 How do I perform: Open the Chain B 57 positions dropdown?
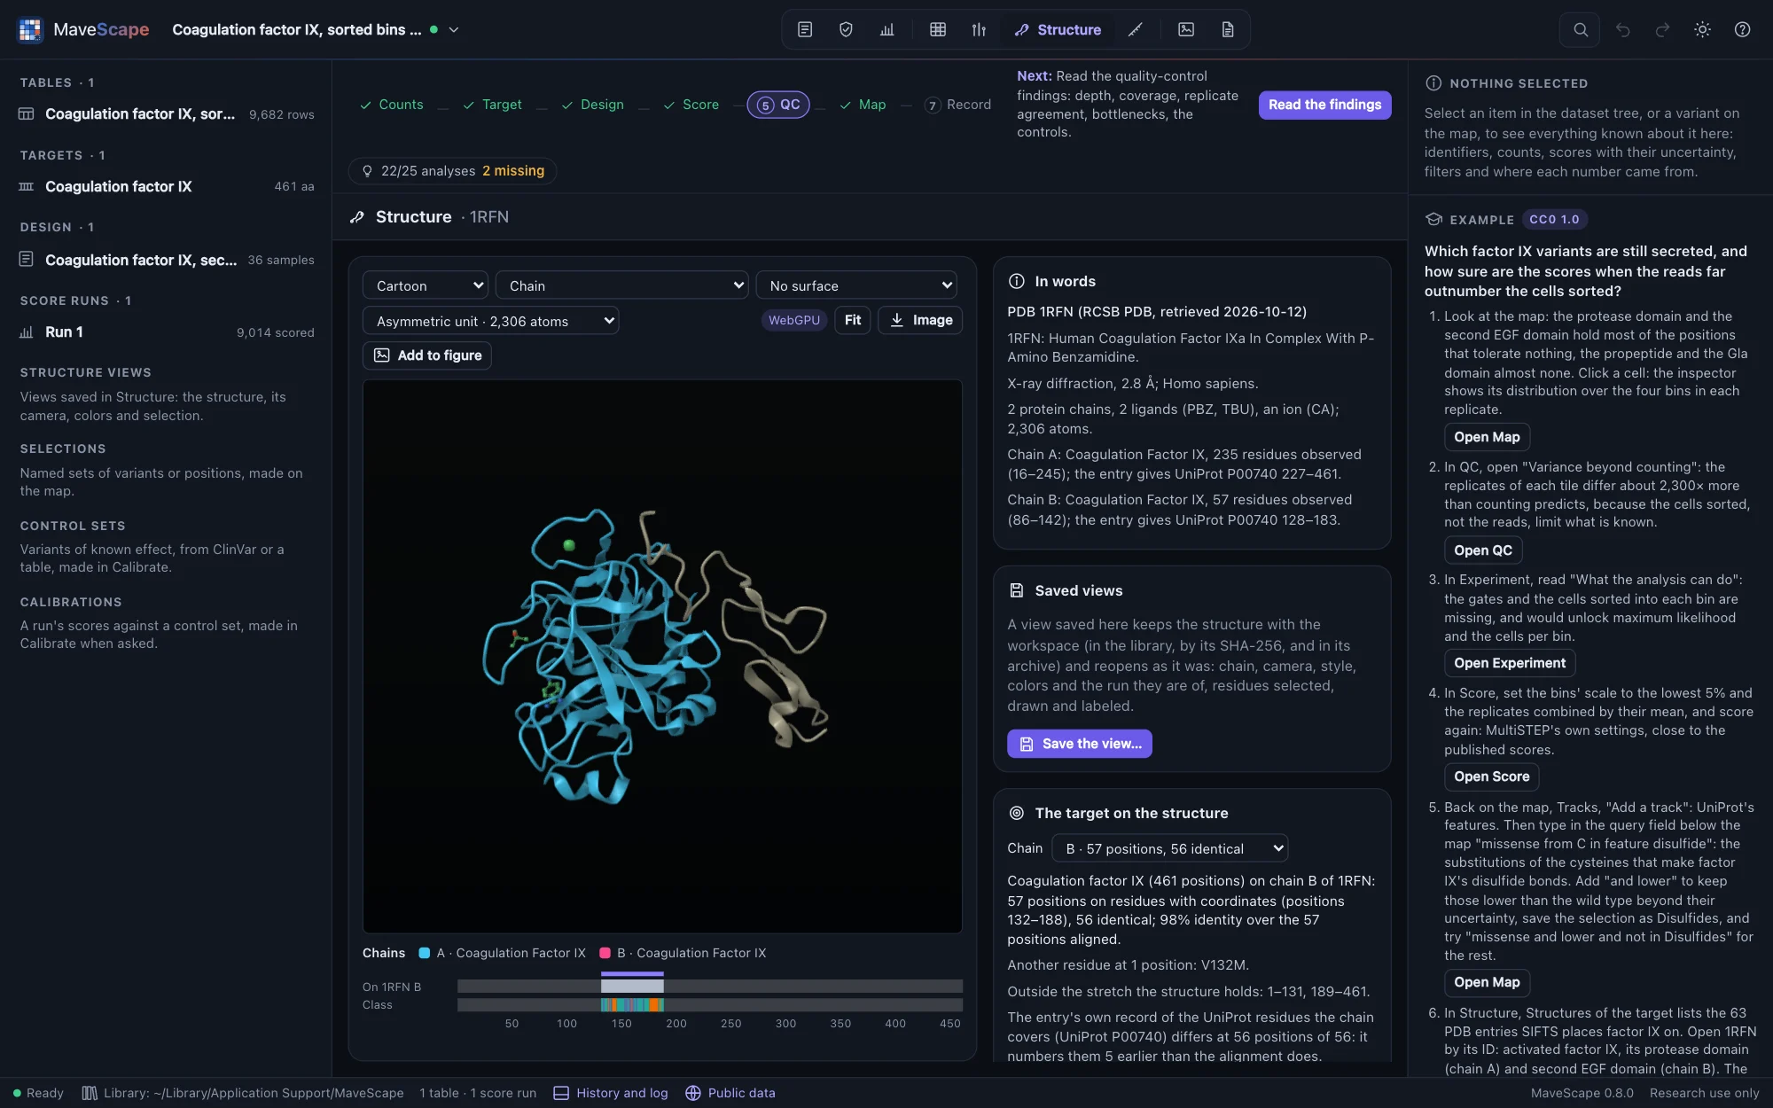[1170, 848]
